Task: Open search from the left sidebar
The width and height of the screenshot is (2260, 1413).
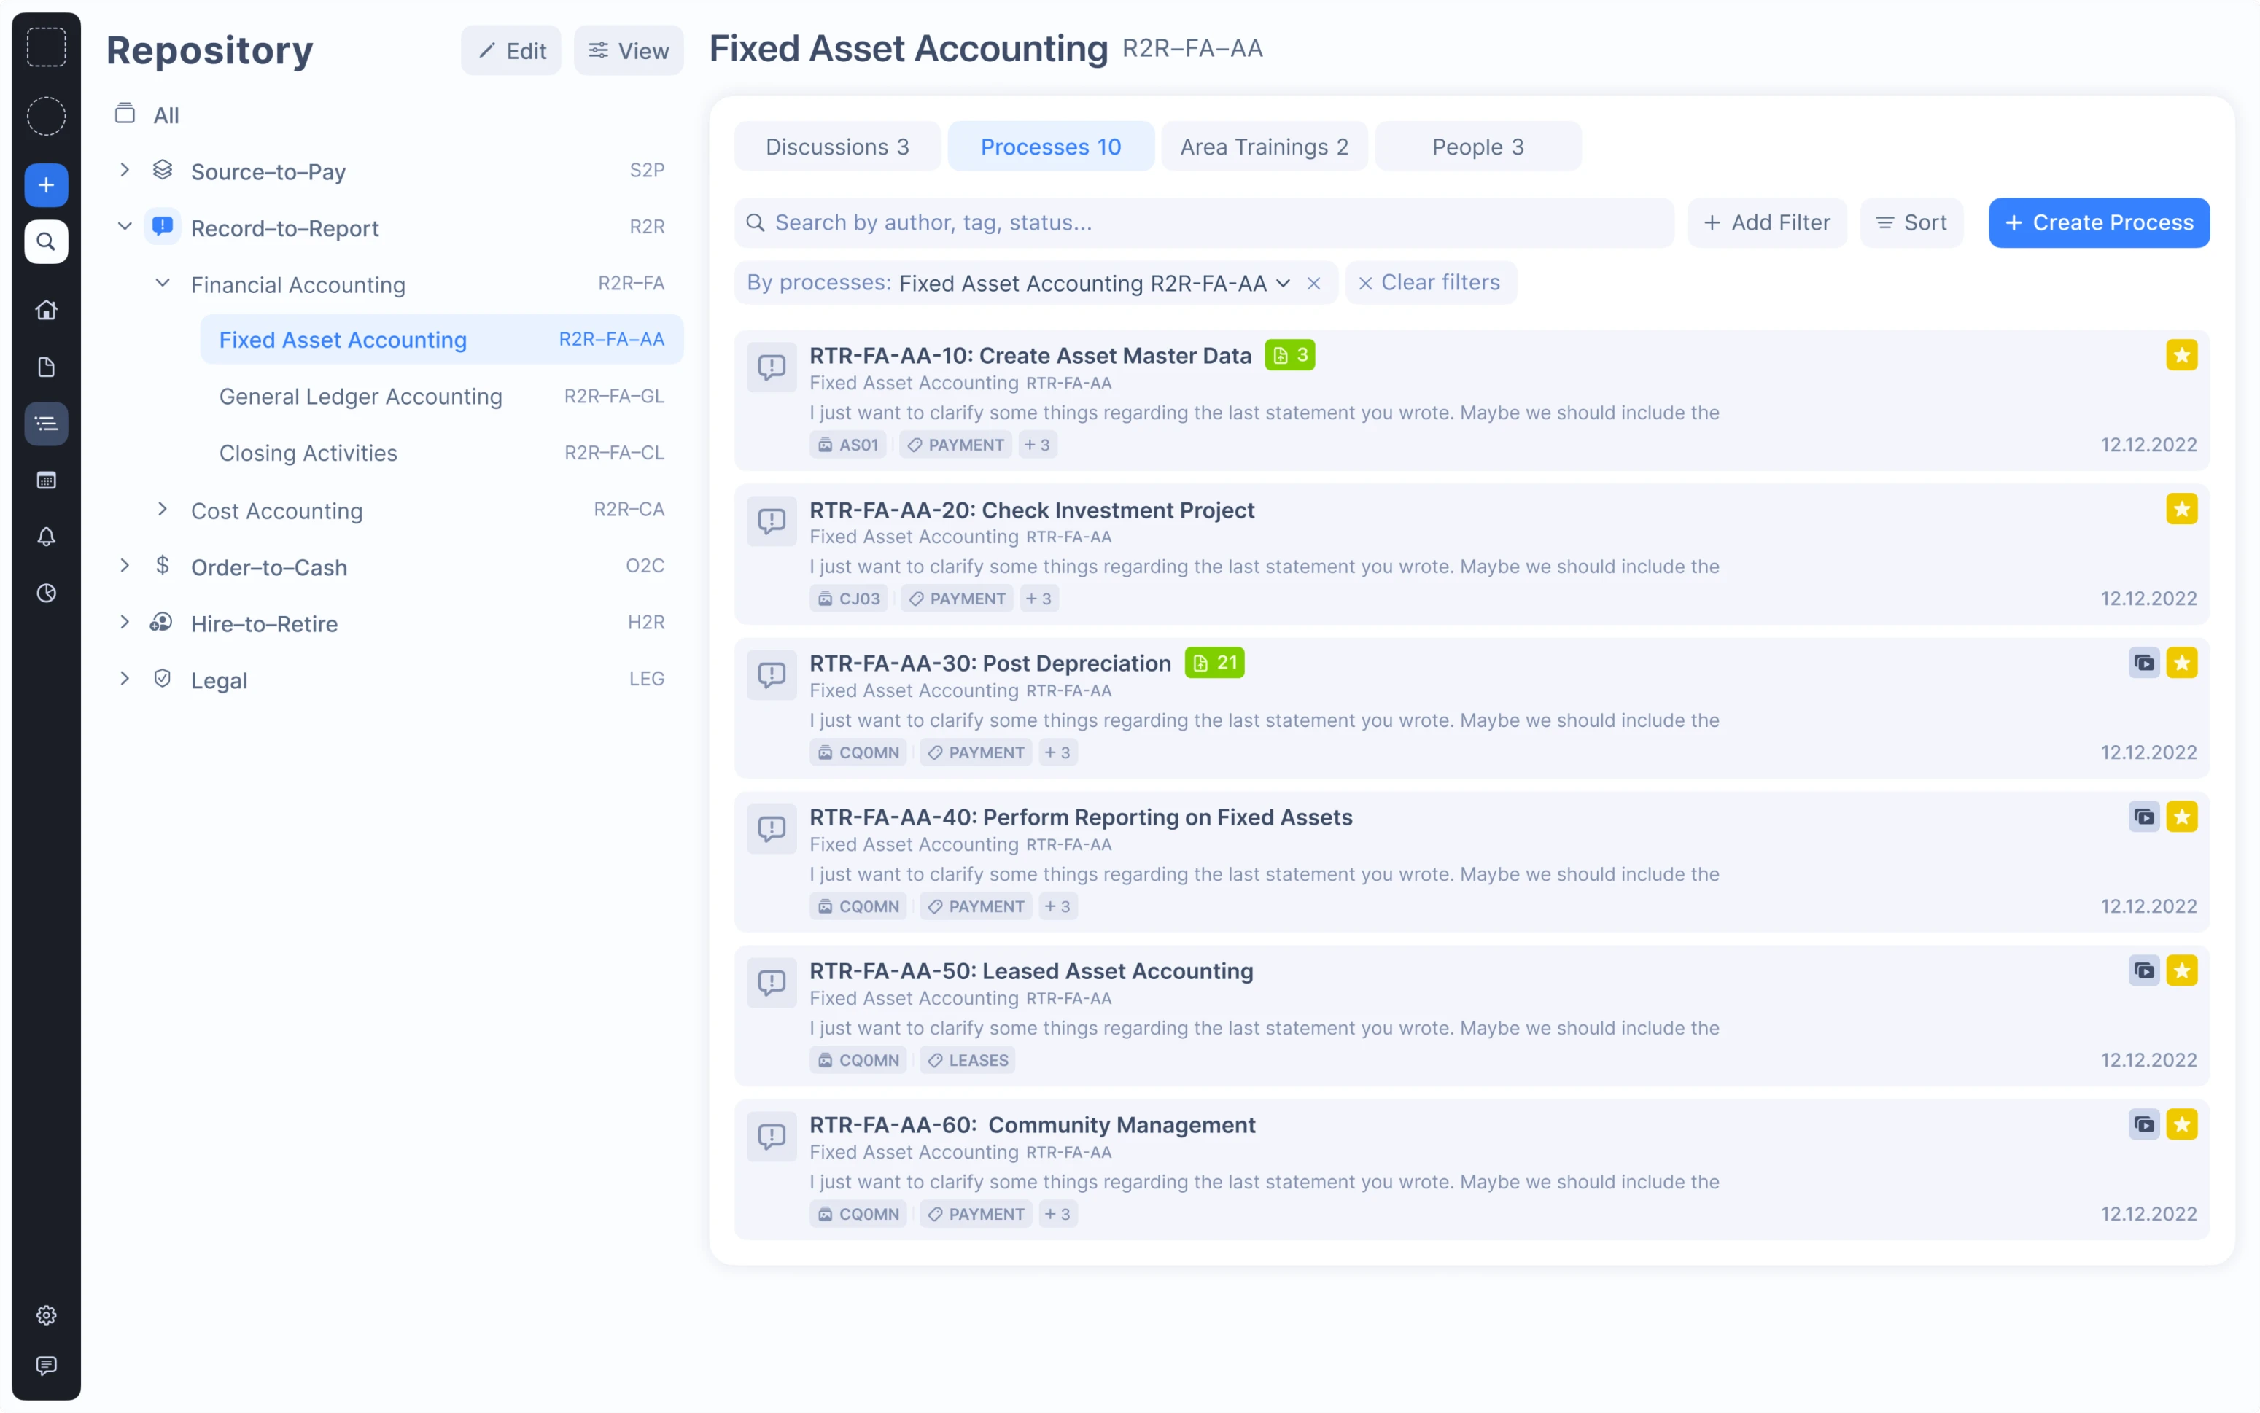Action: click(46, 242)
